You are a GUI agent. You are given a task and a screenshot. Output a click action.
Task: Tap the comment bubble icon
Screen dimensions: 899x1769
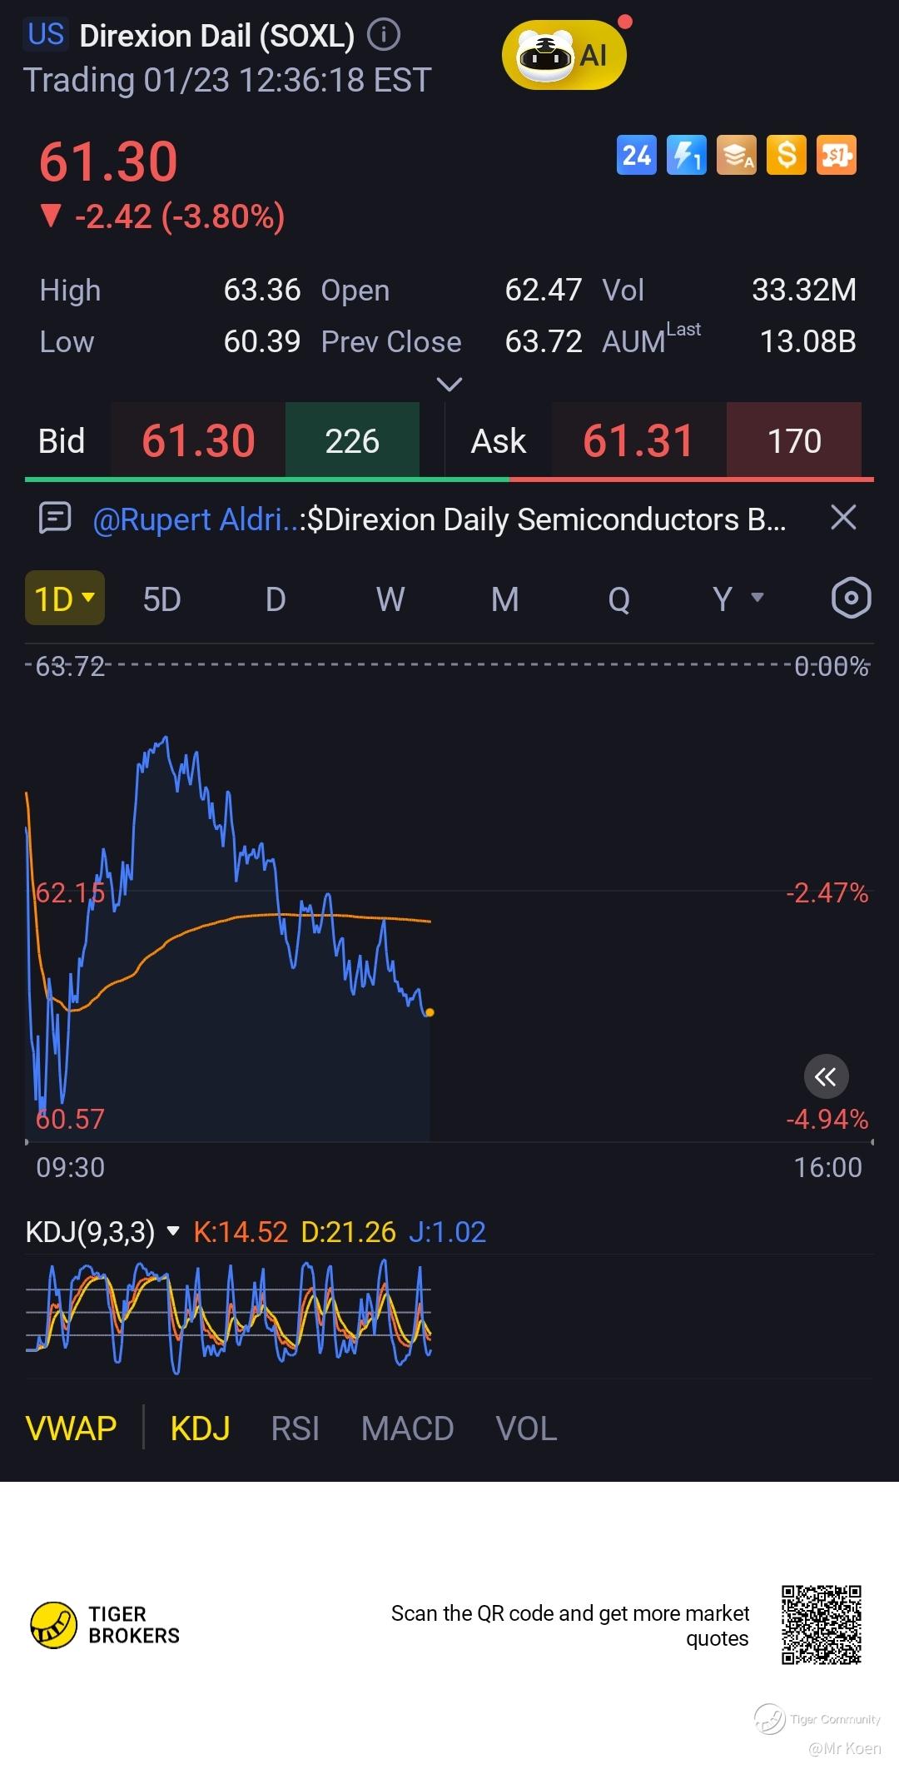tap(55, 519)
